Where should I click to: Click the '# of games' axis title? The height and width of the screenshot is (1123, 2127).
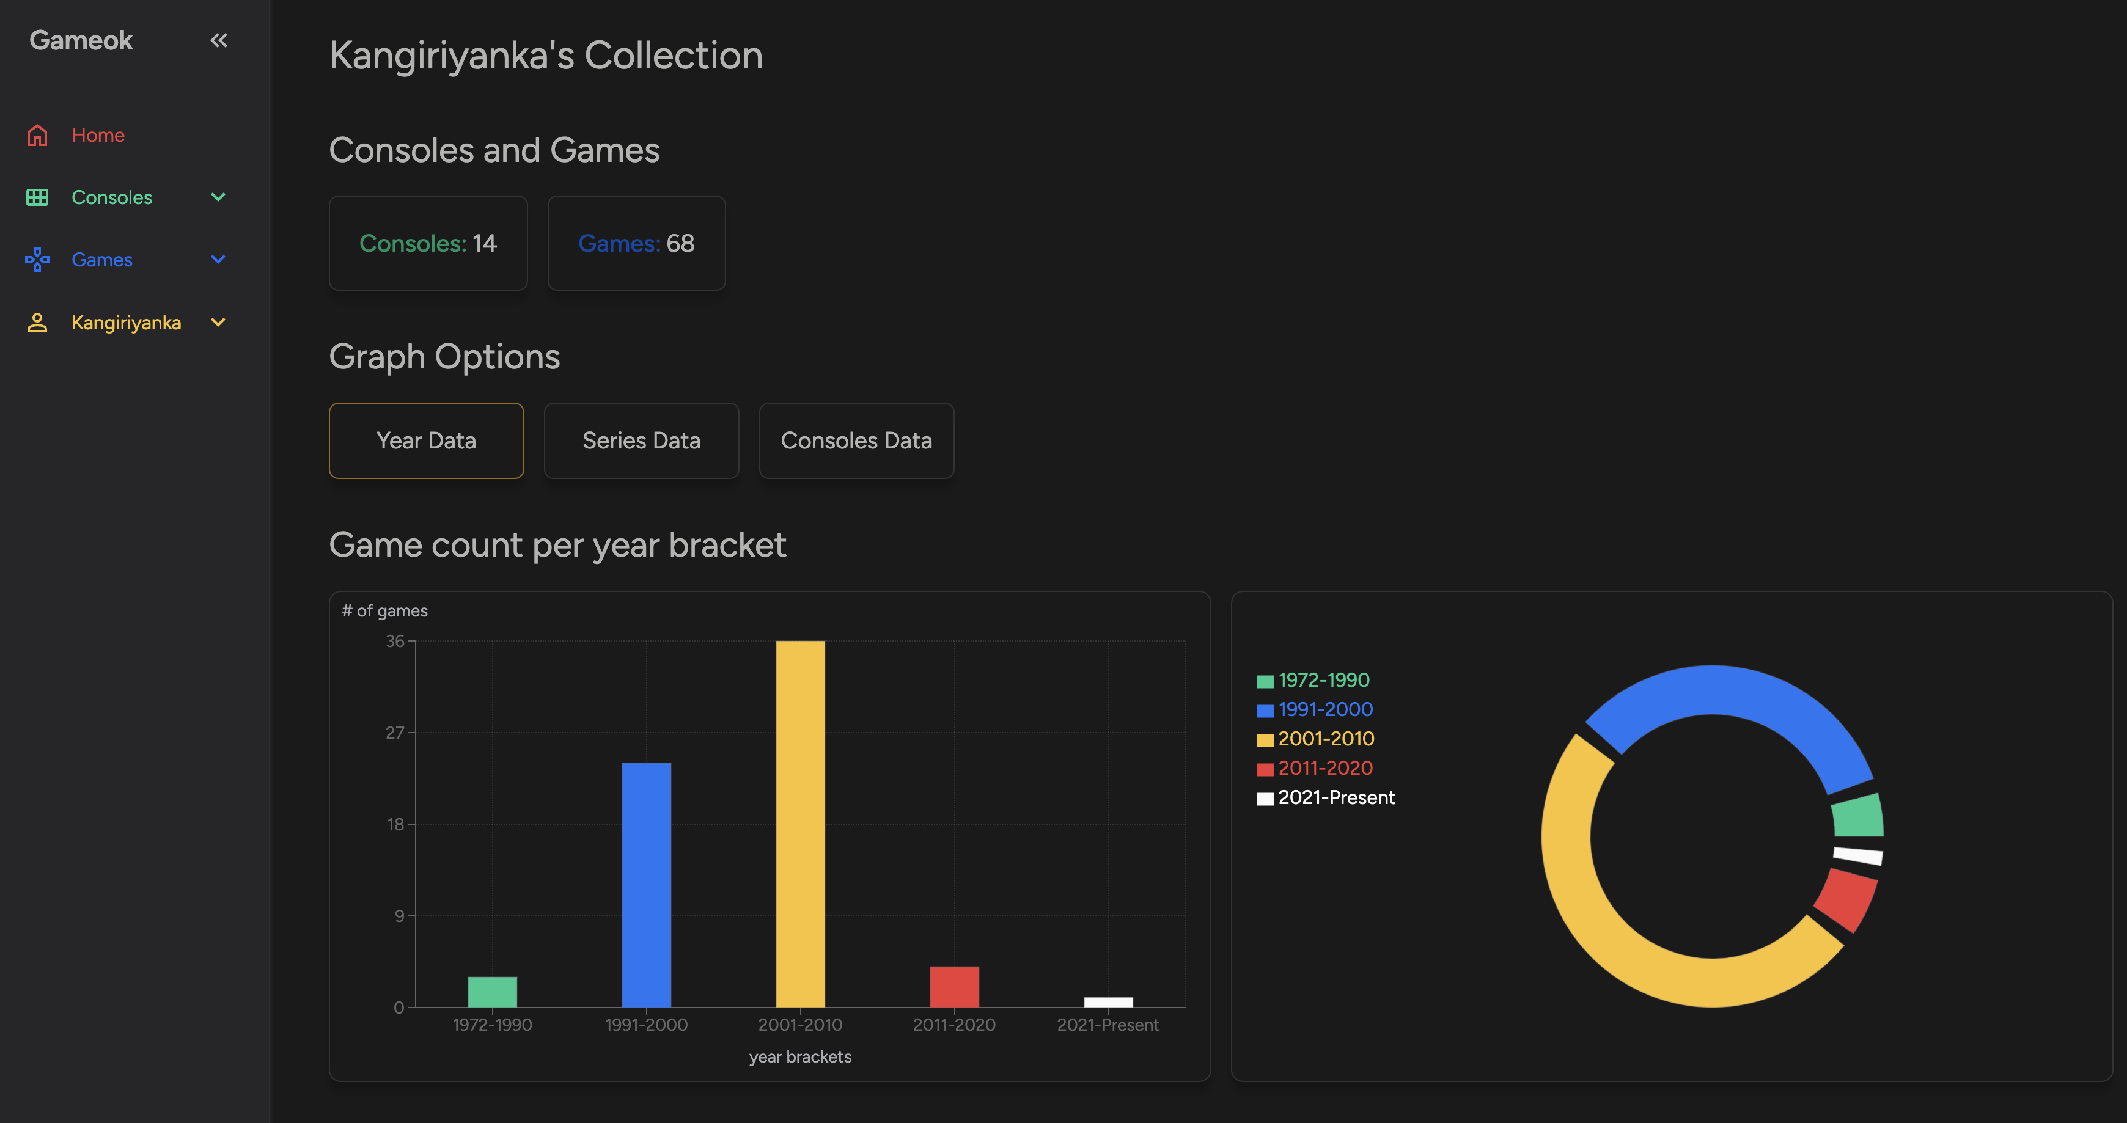(385, 610)
